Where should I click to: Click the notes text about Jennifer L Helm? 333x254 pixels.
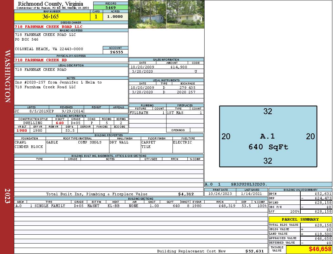(x=58, y=84)
